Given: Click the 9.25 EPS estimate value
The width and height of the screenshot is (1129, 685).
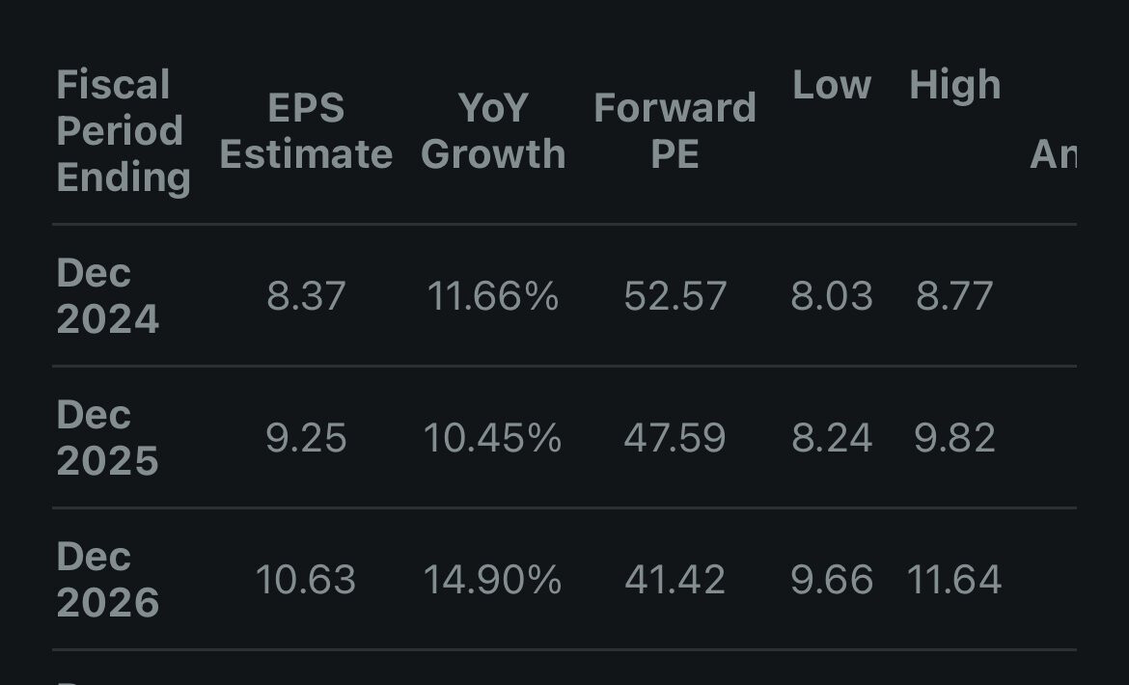Looking at the screenshot, I should pos(306,438).
